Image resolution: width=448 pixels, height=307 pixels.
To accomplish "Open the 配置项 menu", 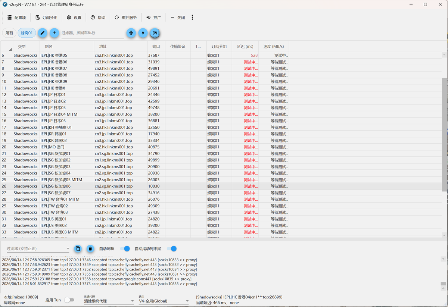I will (x=16, y=18).
